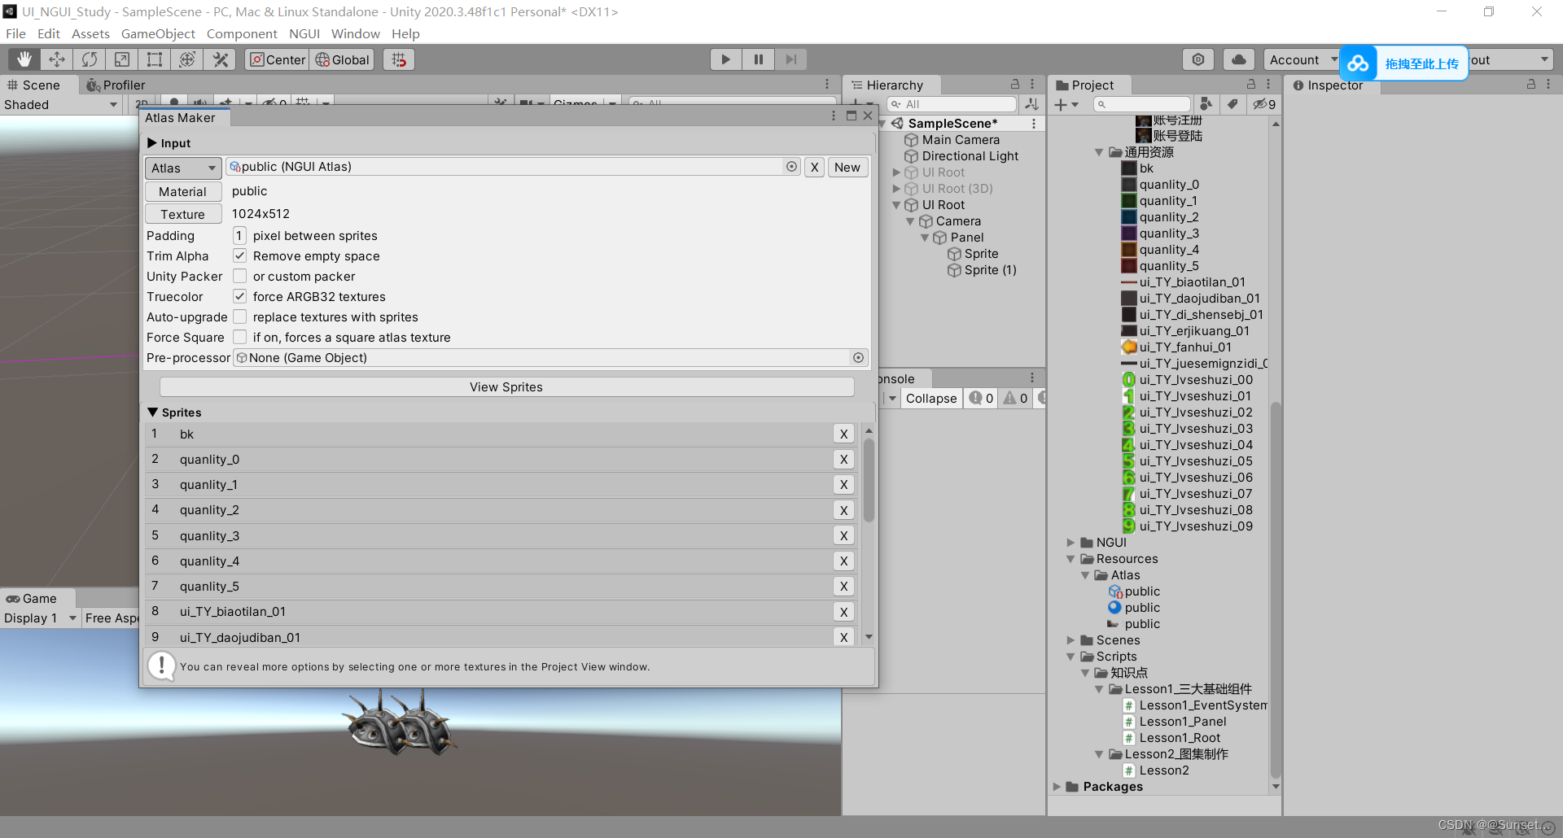
Task: Open the GameObject menu
Action: coord(158,33)
